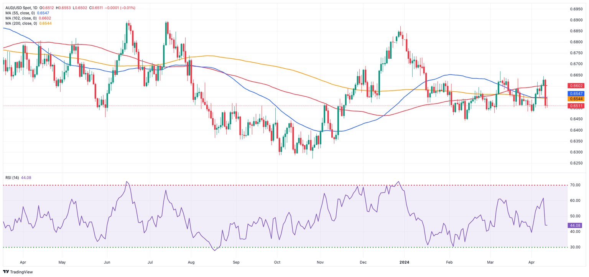Image resolution: width=589 pixels, height=277 pixels.
Task: Click the May time axis label
Action: coord(62,262)
